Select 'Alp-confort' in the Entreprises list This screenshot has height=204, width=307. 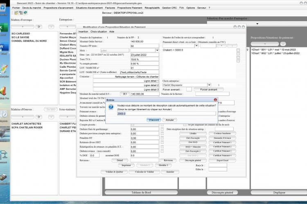(x=66, y=78)
